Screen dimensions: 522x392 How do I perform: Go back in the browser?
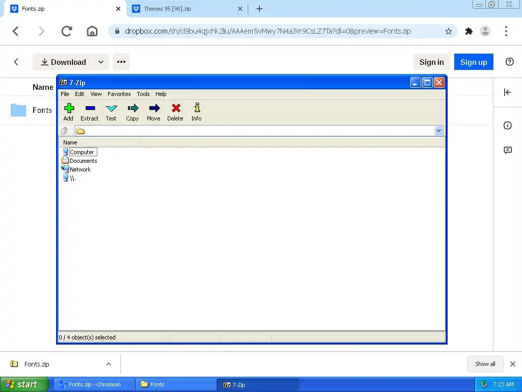click(16, 31)
